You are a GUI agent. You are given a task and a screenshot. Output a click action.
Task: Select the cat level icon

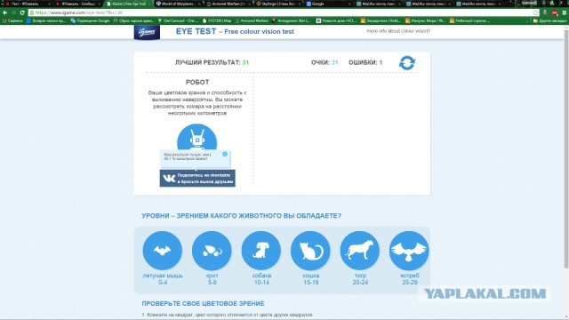click(x=310, y=251)
